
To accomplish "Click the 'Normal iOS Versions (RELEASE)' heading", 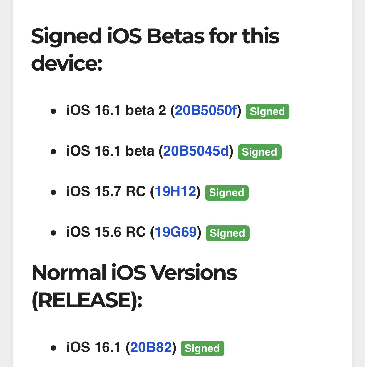I will pos(134,286).
